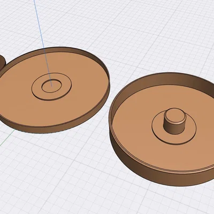Click the green axis line near the left edge
The height and width of the screenshot is (214, 214).
[x=7, y=137]
